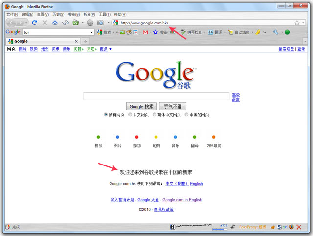Click the 登录 sign-in link
The image size is (313, 236).
click(301, 49)
